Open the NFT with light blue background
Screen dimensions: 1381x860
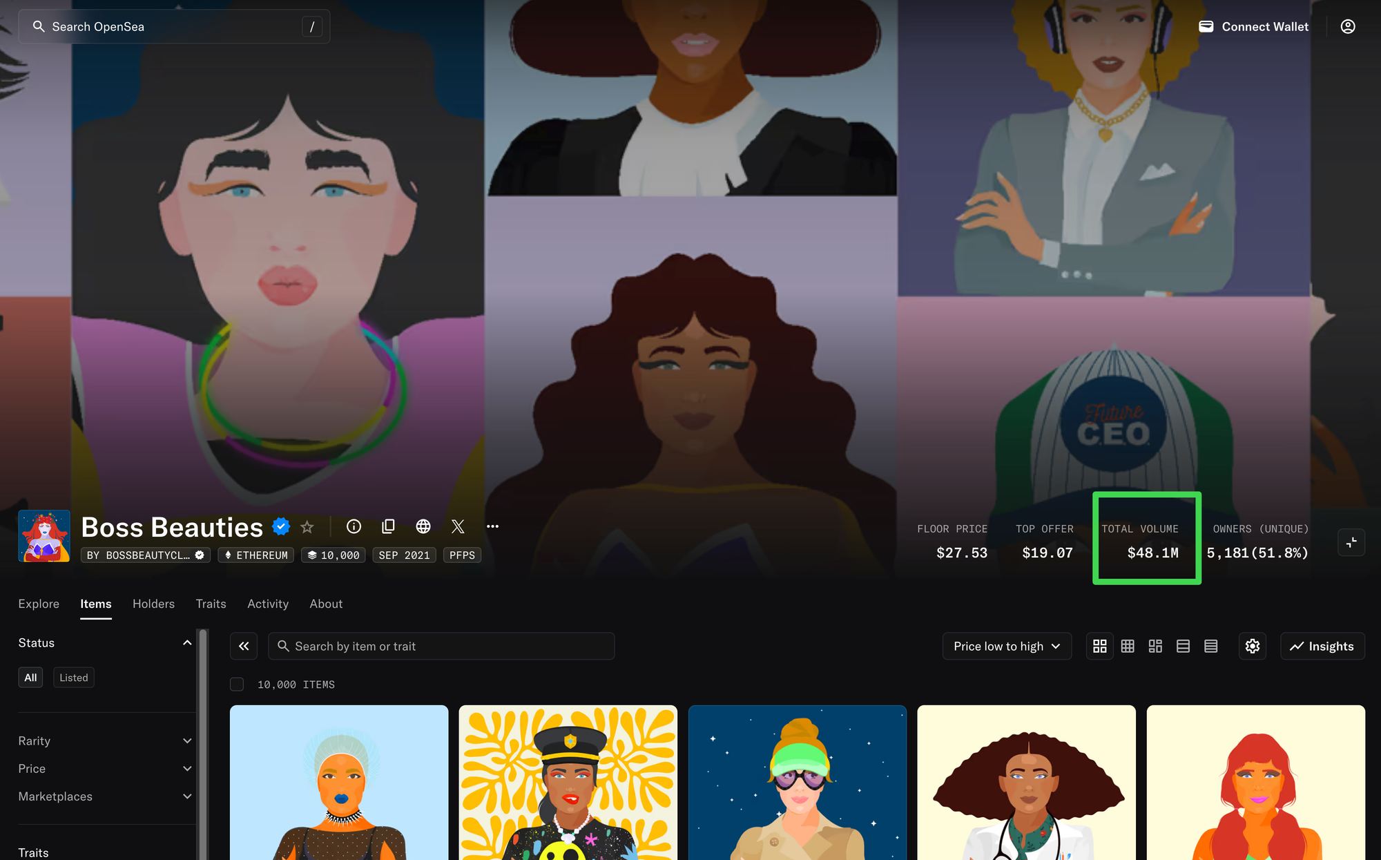339,783
